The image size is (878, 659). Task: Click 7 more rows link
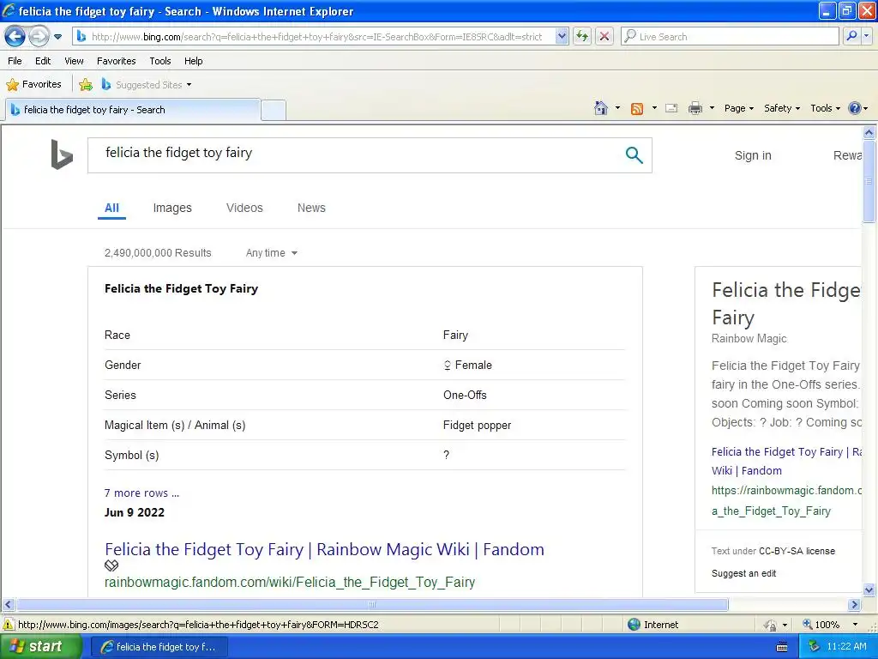[x=141, y=493]
